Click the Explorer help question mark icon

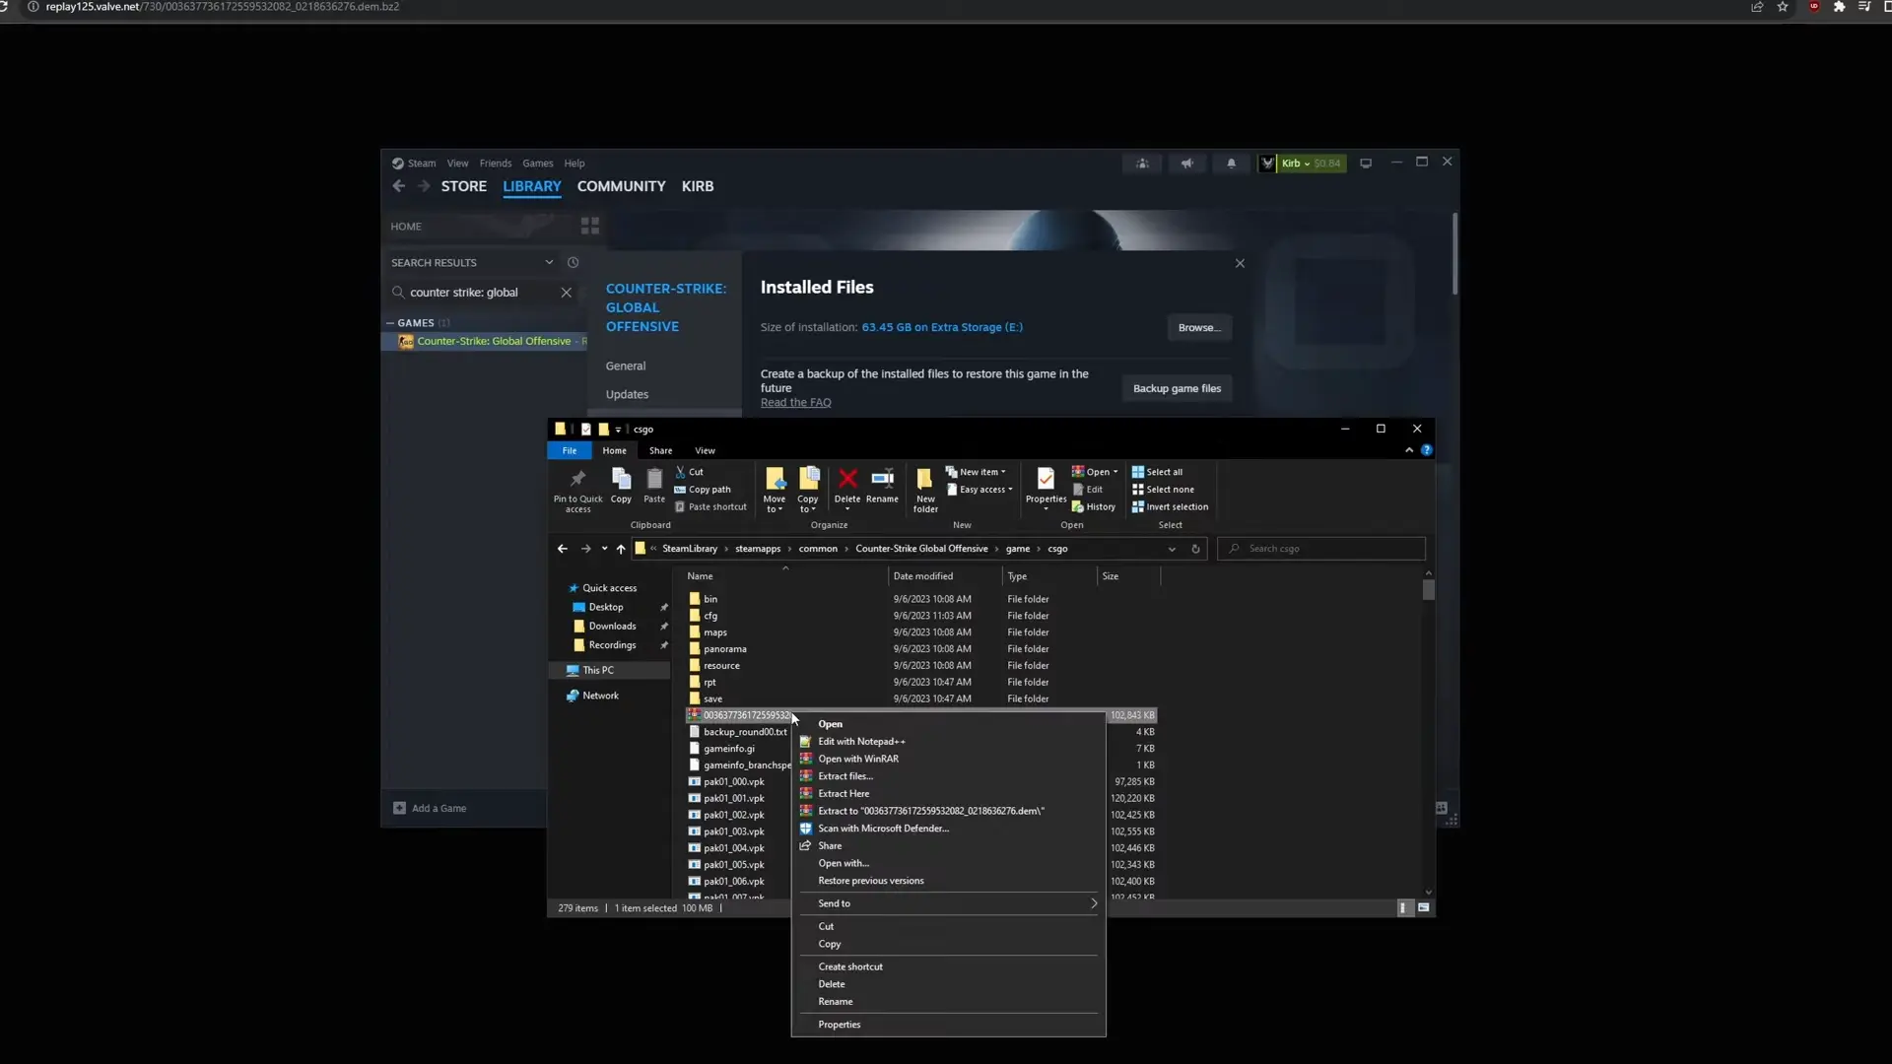point(1426,450)
